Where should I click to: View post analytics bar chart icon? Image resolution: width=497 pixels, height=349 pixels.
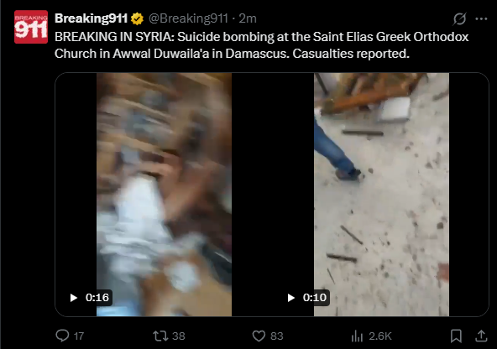(x=357, y=336)
